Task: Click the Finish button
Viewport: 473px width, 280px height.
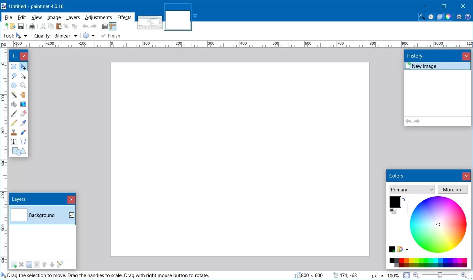Action: point(111,36)
